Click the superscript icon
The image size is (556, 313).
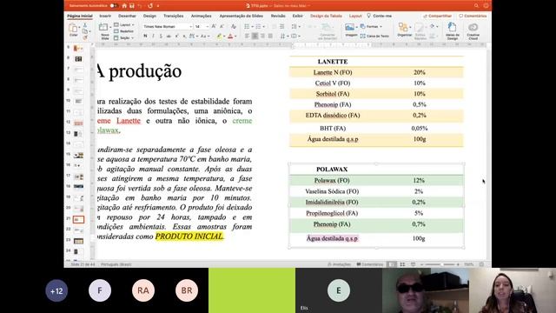[176, 36]
